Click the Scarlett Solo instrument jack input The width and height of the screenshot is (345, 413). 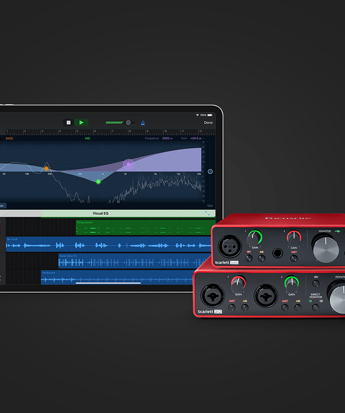click(277, 253)
